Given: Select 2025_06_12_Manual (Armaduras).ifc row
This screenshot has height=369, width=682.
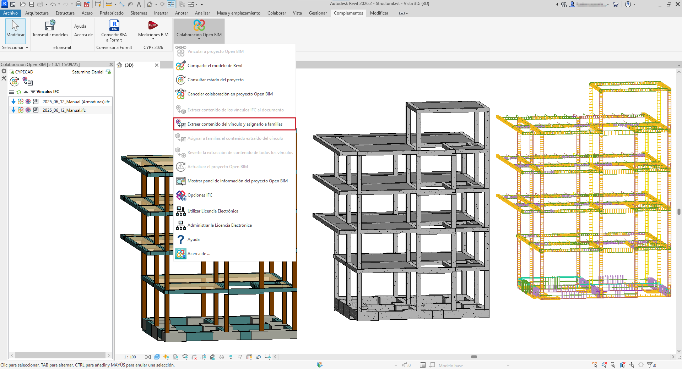Looking at the screenshot, I should (x=60, y=101).
